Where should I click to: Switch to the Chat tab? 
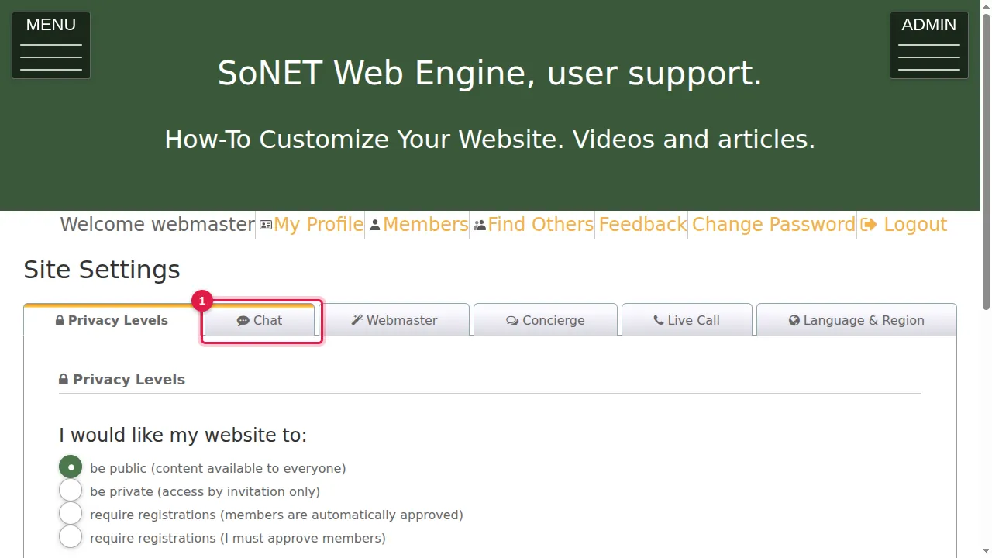pos(260,320)
